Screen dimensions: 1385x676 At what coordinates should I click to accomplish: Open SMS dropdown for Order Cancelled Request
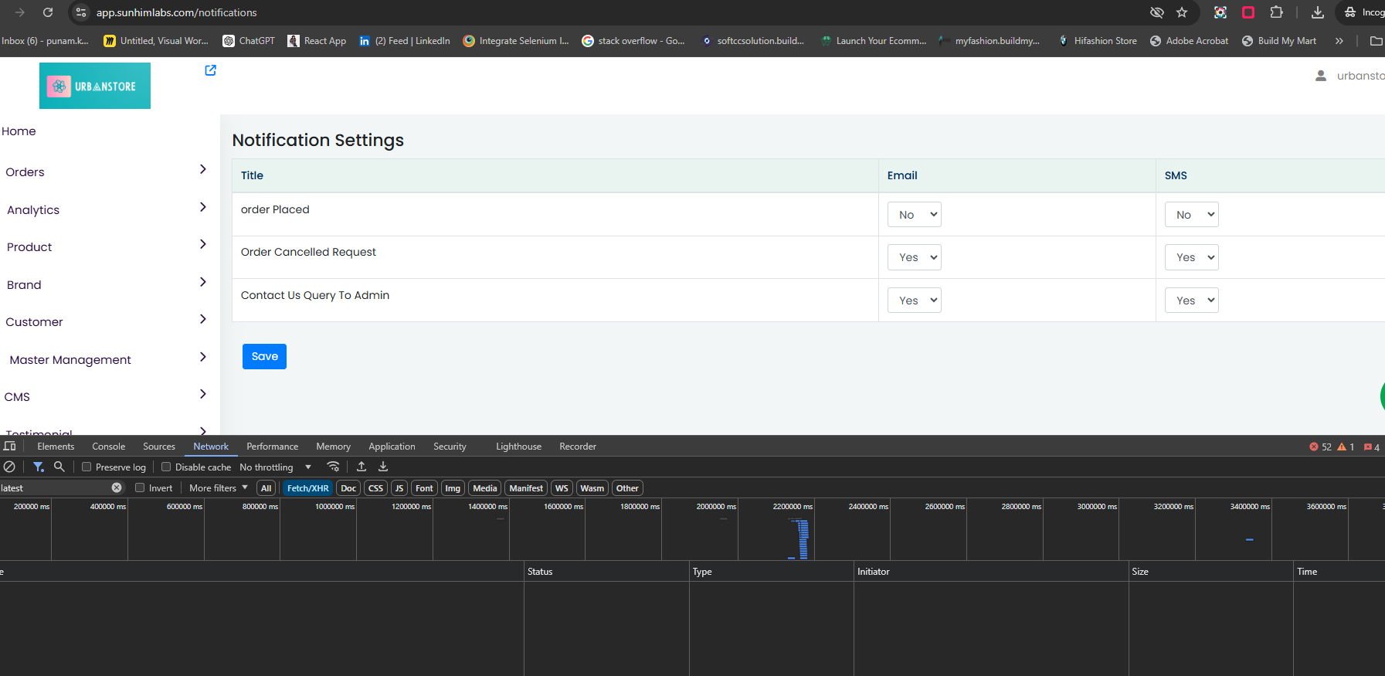click(x=1192, y=257)
